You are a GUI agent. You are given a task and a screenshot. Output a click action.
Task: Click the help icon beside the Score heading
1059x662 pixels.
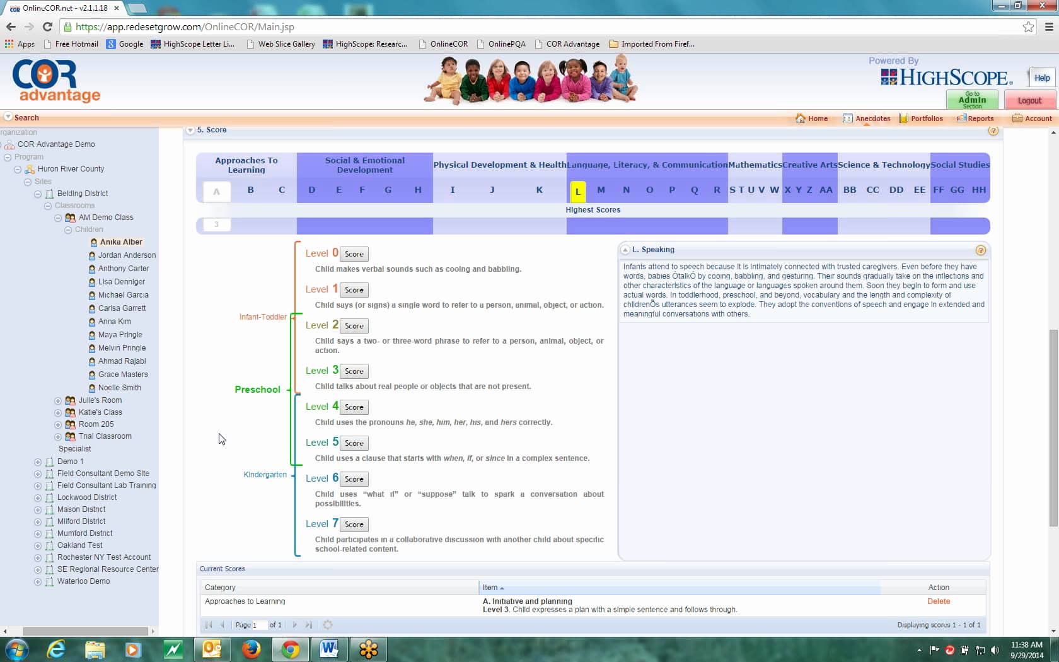[x=994, y=131]
